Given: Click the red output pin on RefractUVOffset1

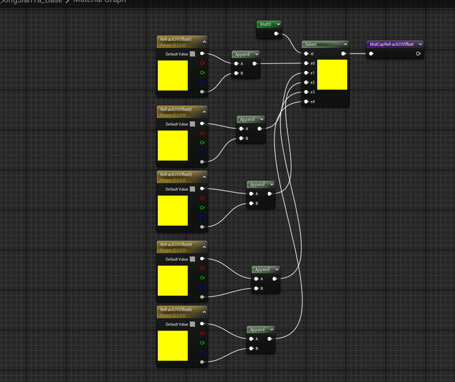Looking at the screenshot, I should [x=202, y=63].
